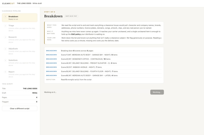Click step number 3 circle for Research
Screen dimensions: 204x135
point(5,37)
